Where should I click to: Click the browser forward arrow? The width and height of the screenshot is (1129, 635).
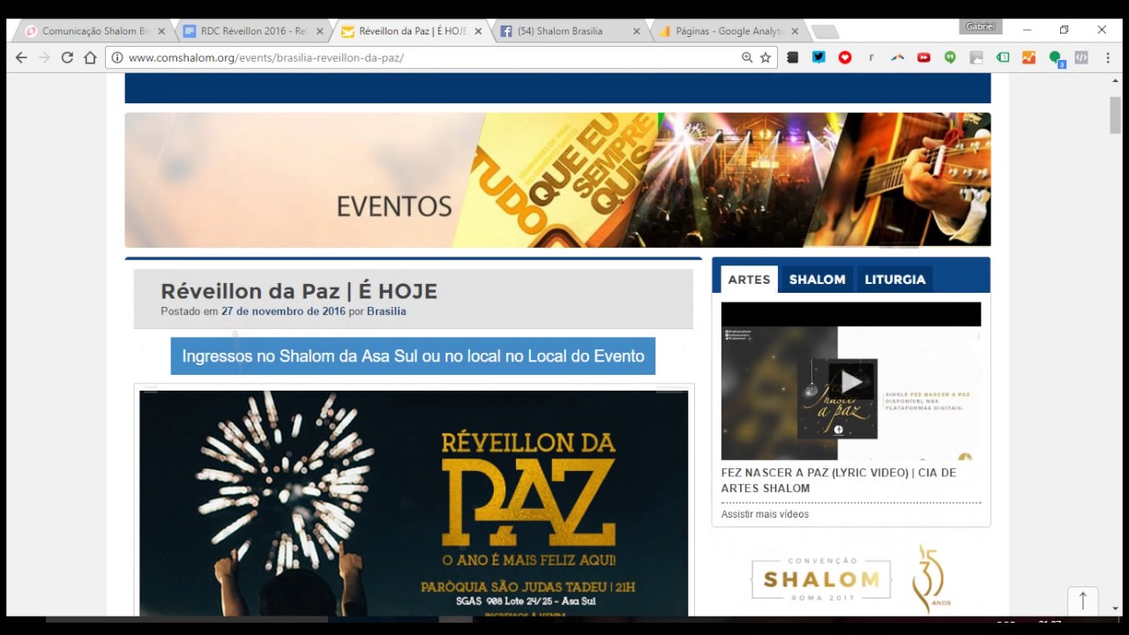44,57
